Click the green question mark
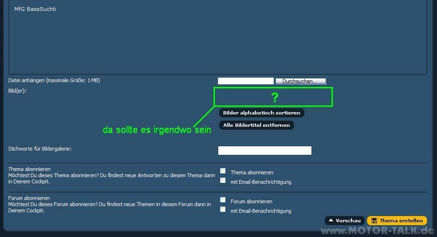The width and height of the screenshot is (437, 237). click(x=274, y=98)
